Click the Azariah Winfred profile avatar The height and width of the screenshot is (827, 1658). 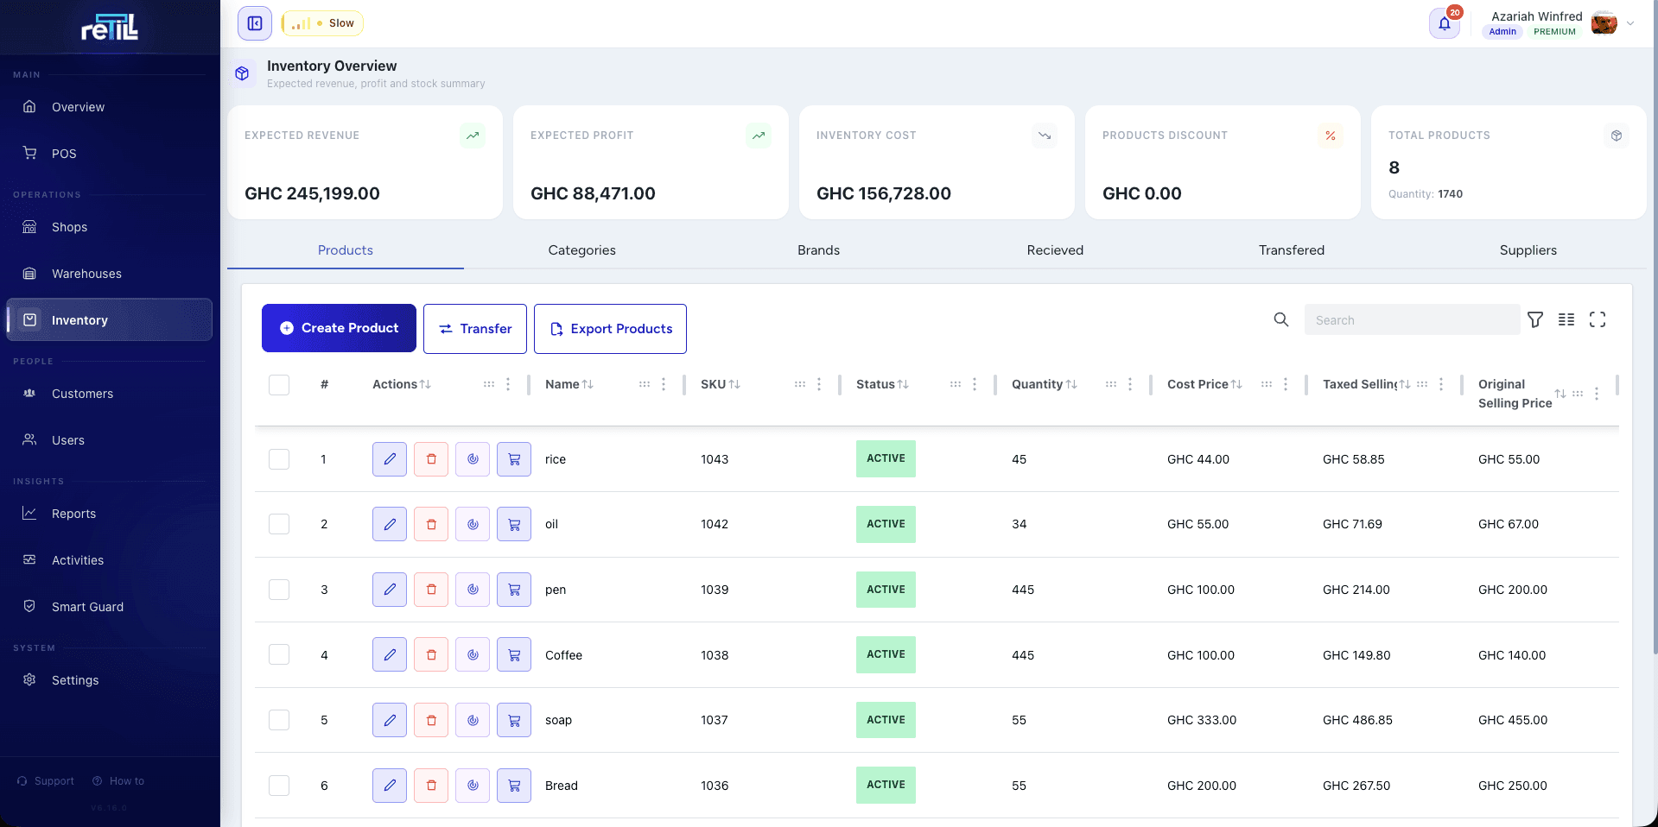1604,23
